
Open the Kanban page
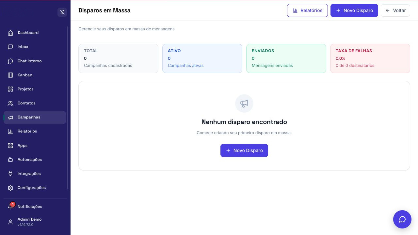click(x=35, y=75)
